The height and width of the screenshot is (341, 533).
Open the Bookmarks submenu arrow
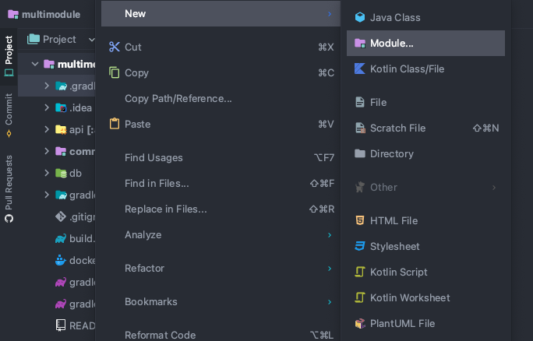click(x=330, y=301)
